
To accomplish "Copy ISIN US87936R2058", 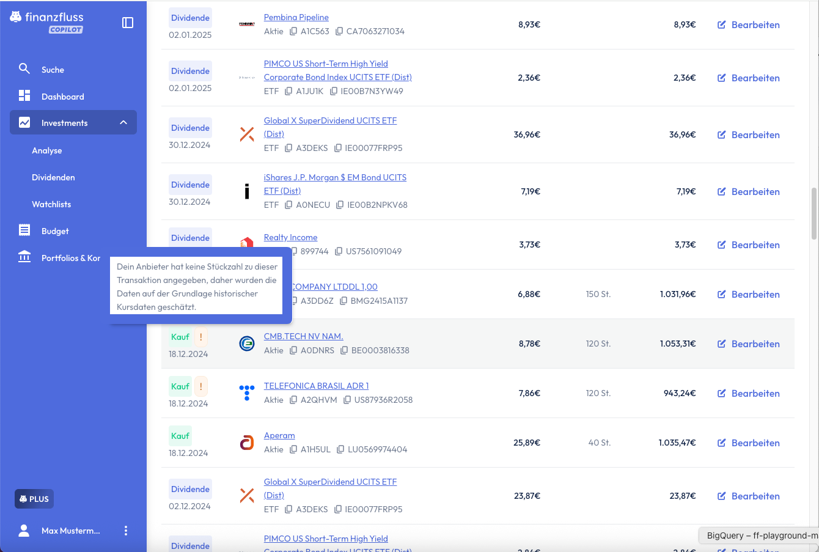I will (347, 400).
